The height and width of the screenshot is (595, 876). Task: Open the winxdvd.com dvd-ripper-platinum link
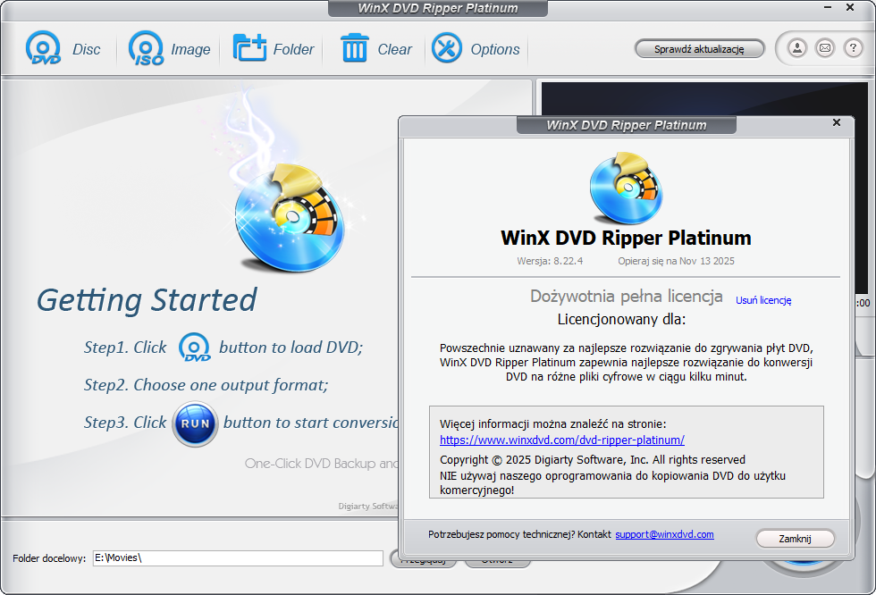pyautogui.click(x=562, y=440)
